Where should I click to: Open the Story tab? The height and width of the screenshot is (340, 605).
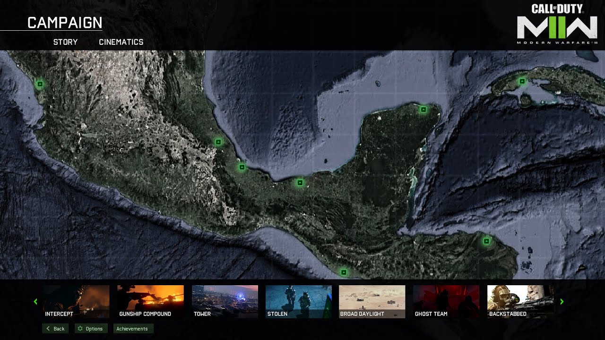click(65, 42)
